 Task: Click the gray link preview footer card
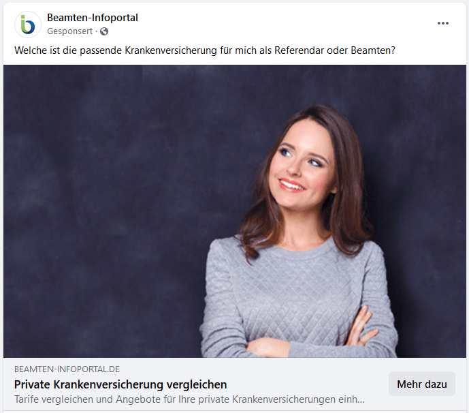tap(235, 384)
